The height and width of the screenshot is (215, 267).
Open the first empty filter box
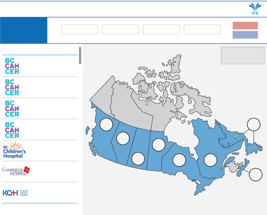(80, 29)
